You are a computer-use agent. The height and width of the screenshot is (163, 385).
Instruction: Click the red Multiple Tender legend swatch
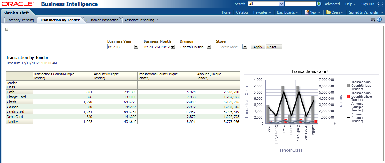pos(349,96)
